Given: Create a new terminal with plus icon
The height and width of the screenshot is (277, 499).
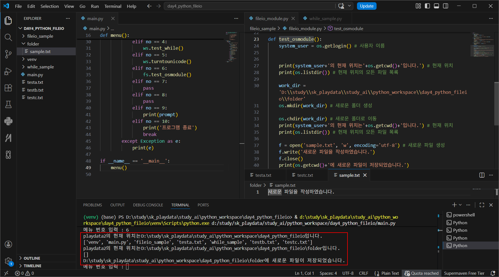Looking at the screenshot, I should [454, 205].
